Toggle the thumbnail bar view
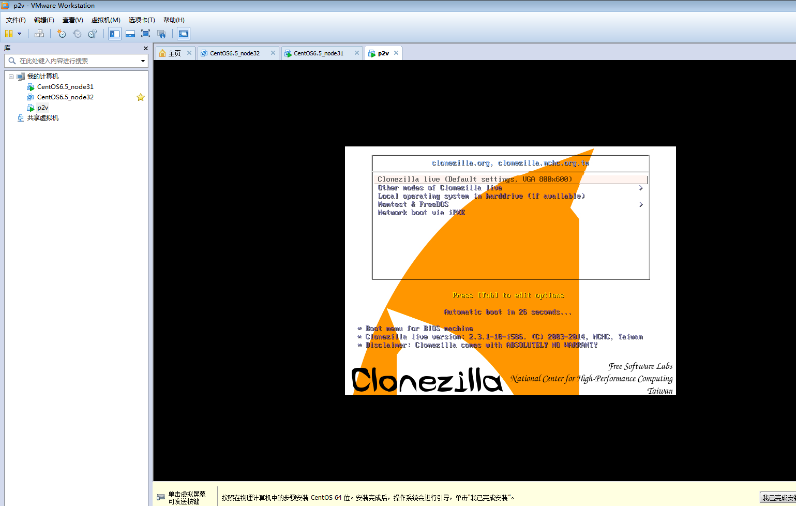 click(x=130, y=34)
